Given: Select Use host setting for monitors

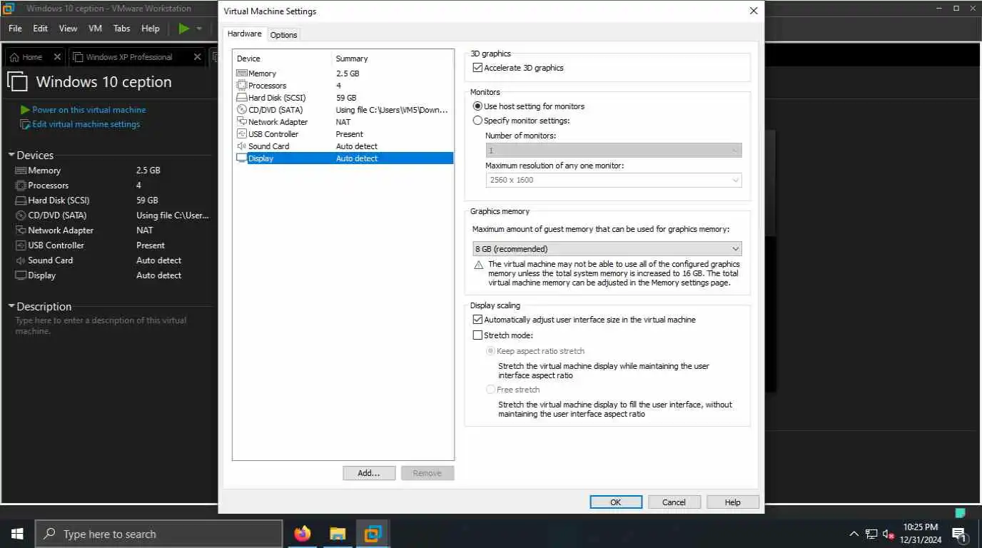Looking at the screenshot, I should point(478,106).
